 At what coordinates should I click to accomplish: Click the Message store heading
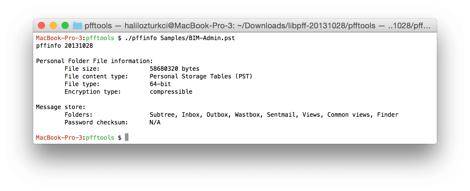(x=60, y=107)
